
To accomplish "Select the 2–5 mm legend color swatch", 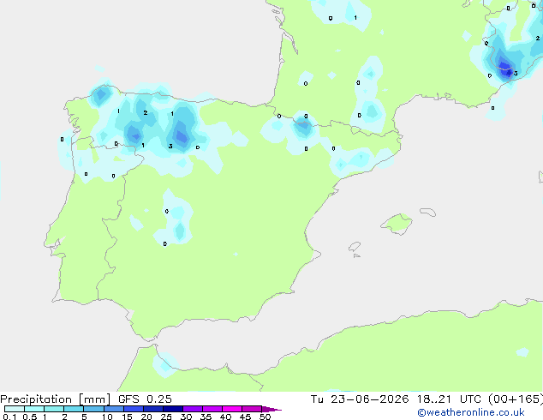I will point(74,409).
